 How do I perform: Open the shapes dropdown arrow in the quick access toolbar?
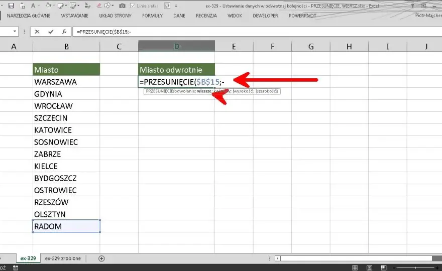(113, 6)
